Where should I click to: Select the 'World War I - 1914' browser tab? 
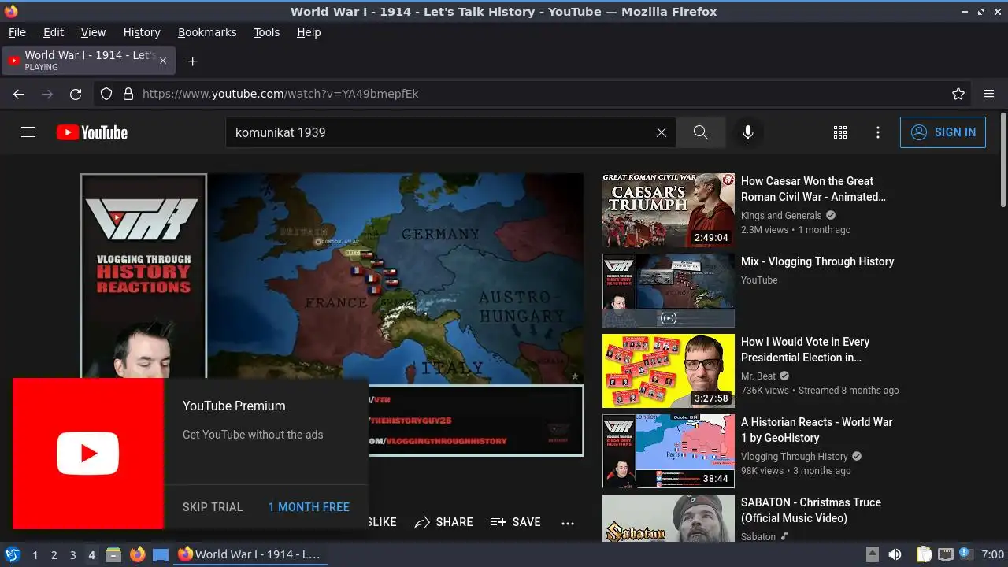89,61
